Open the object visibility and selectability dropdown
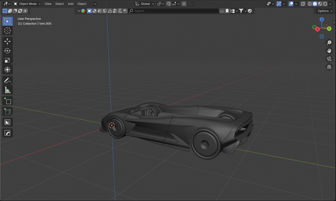The width and height of the screenshot is (336, 201). coord(270,4)
